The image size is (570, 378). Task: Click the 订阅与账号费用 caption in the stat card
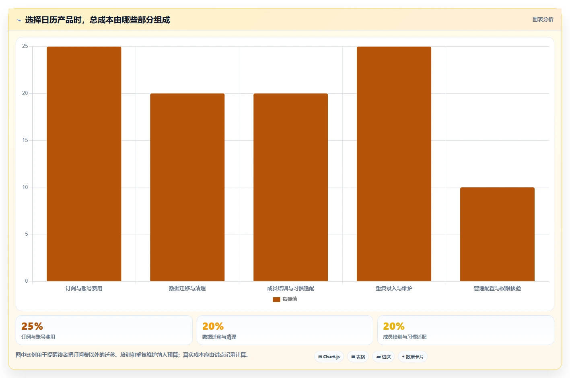(38, 337)
